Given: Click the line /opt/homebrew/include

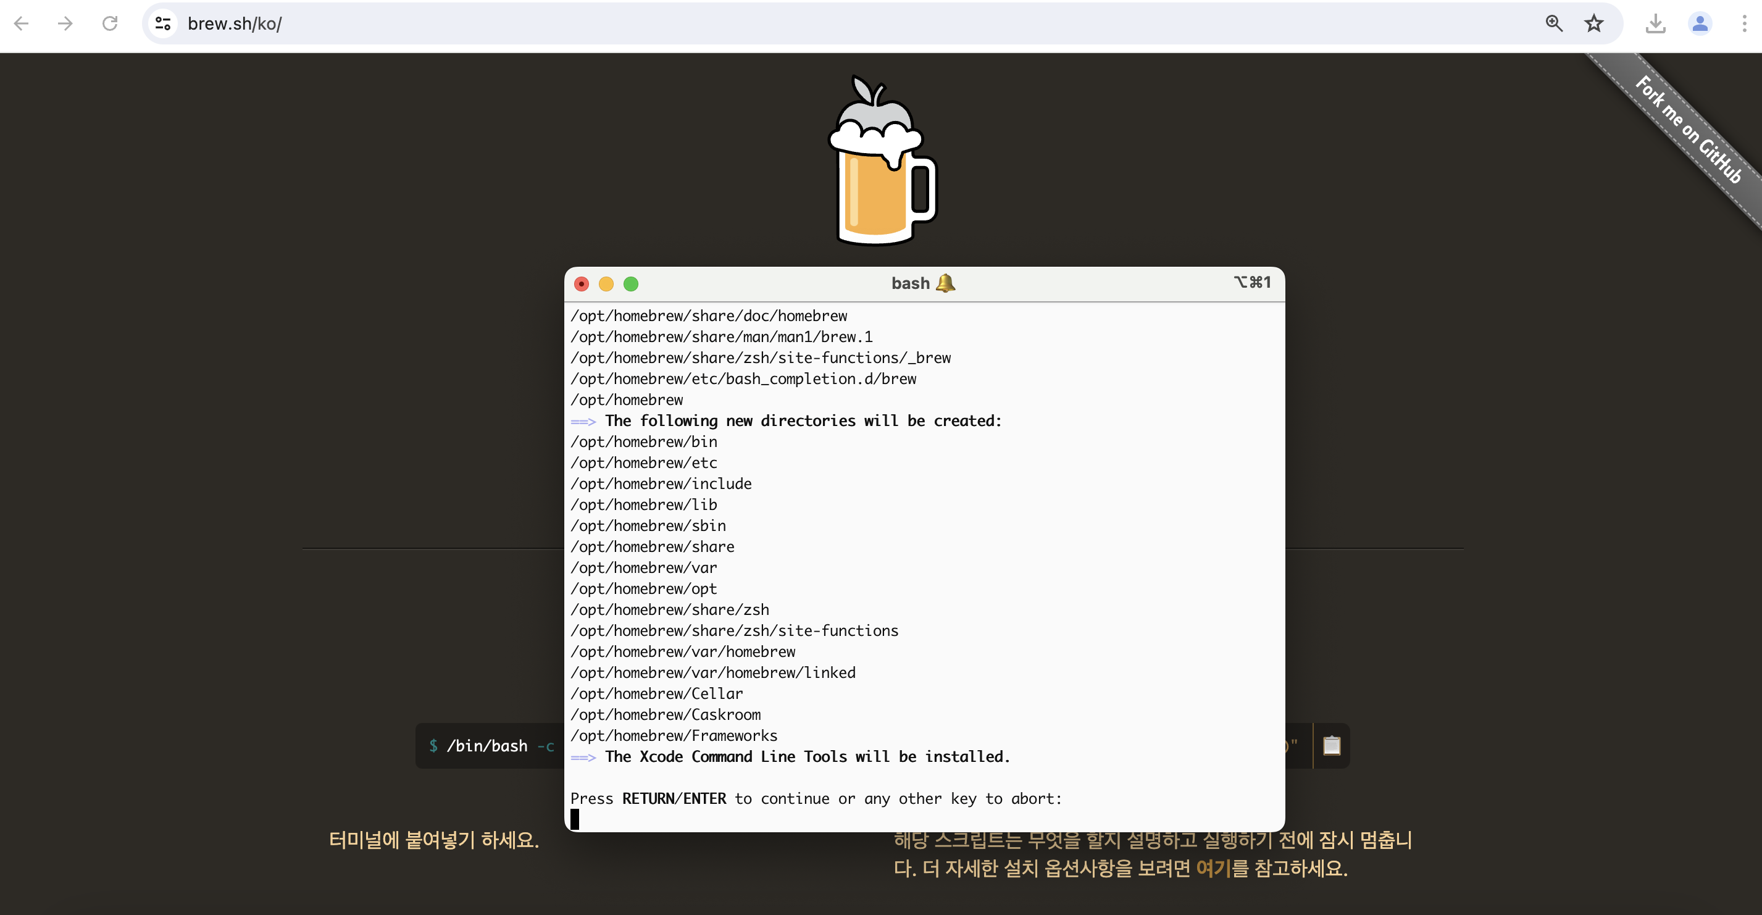Looking at the screenshot, I should point(661,484).
